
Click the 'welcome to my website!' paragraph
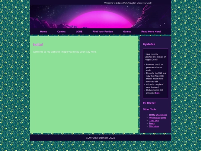tap(65, 52)
